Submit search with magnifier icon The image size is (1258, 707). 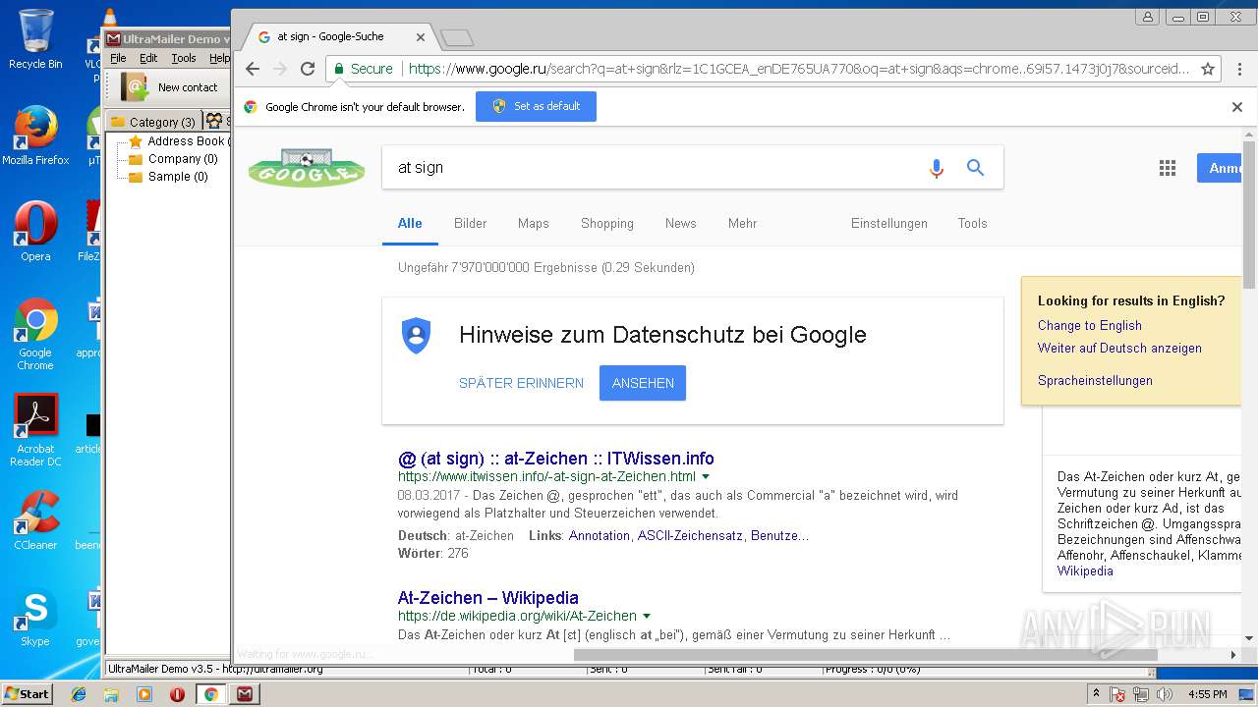pos(975,168)
